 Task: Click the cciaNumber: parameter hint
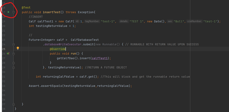click(194, 21)
